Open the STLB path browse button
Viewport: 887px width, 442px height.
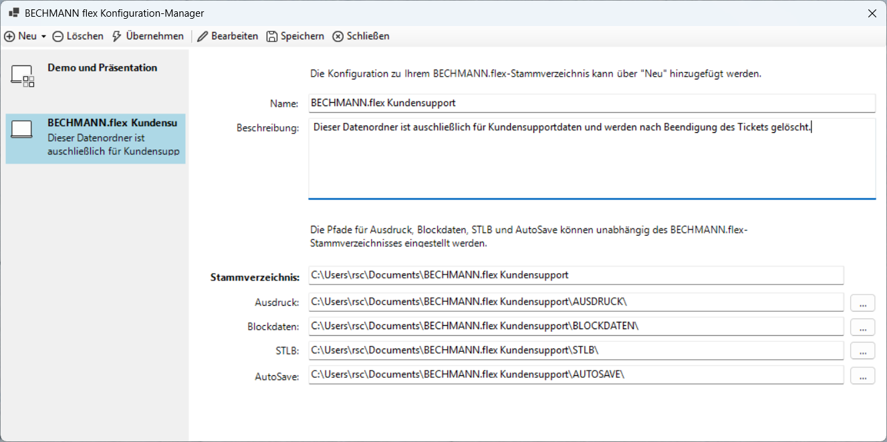(x=862, y=351)
